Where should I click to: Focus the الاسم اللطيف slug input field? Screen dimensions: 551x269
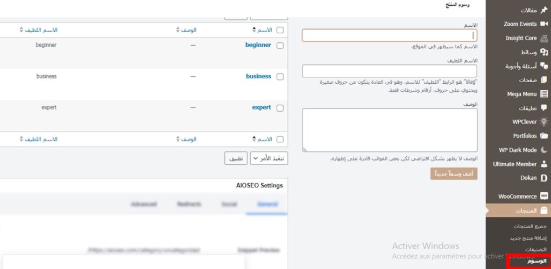390,71
